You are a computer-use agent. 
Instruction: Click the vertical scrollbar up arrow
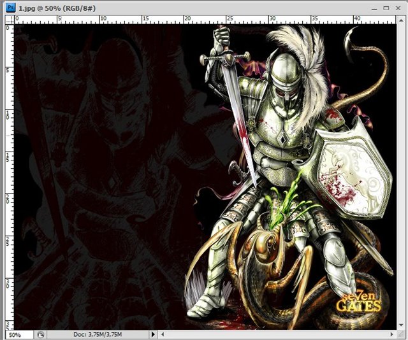(400, 20)
